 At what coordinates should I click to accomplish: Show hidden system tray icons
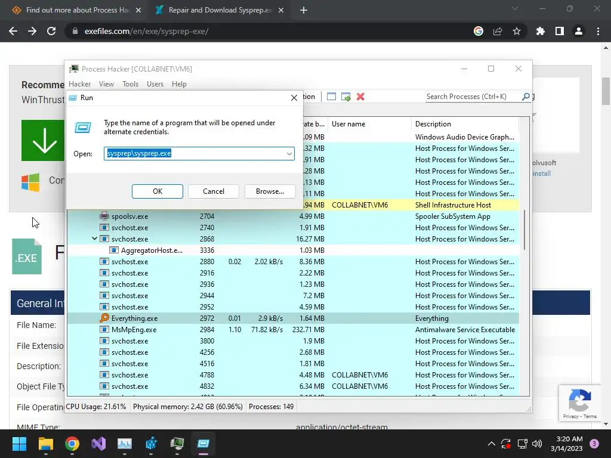[492, 444]
